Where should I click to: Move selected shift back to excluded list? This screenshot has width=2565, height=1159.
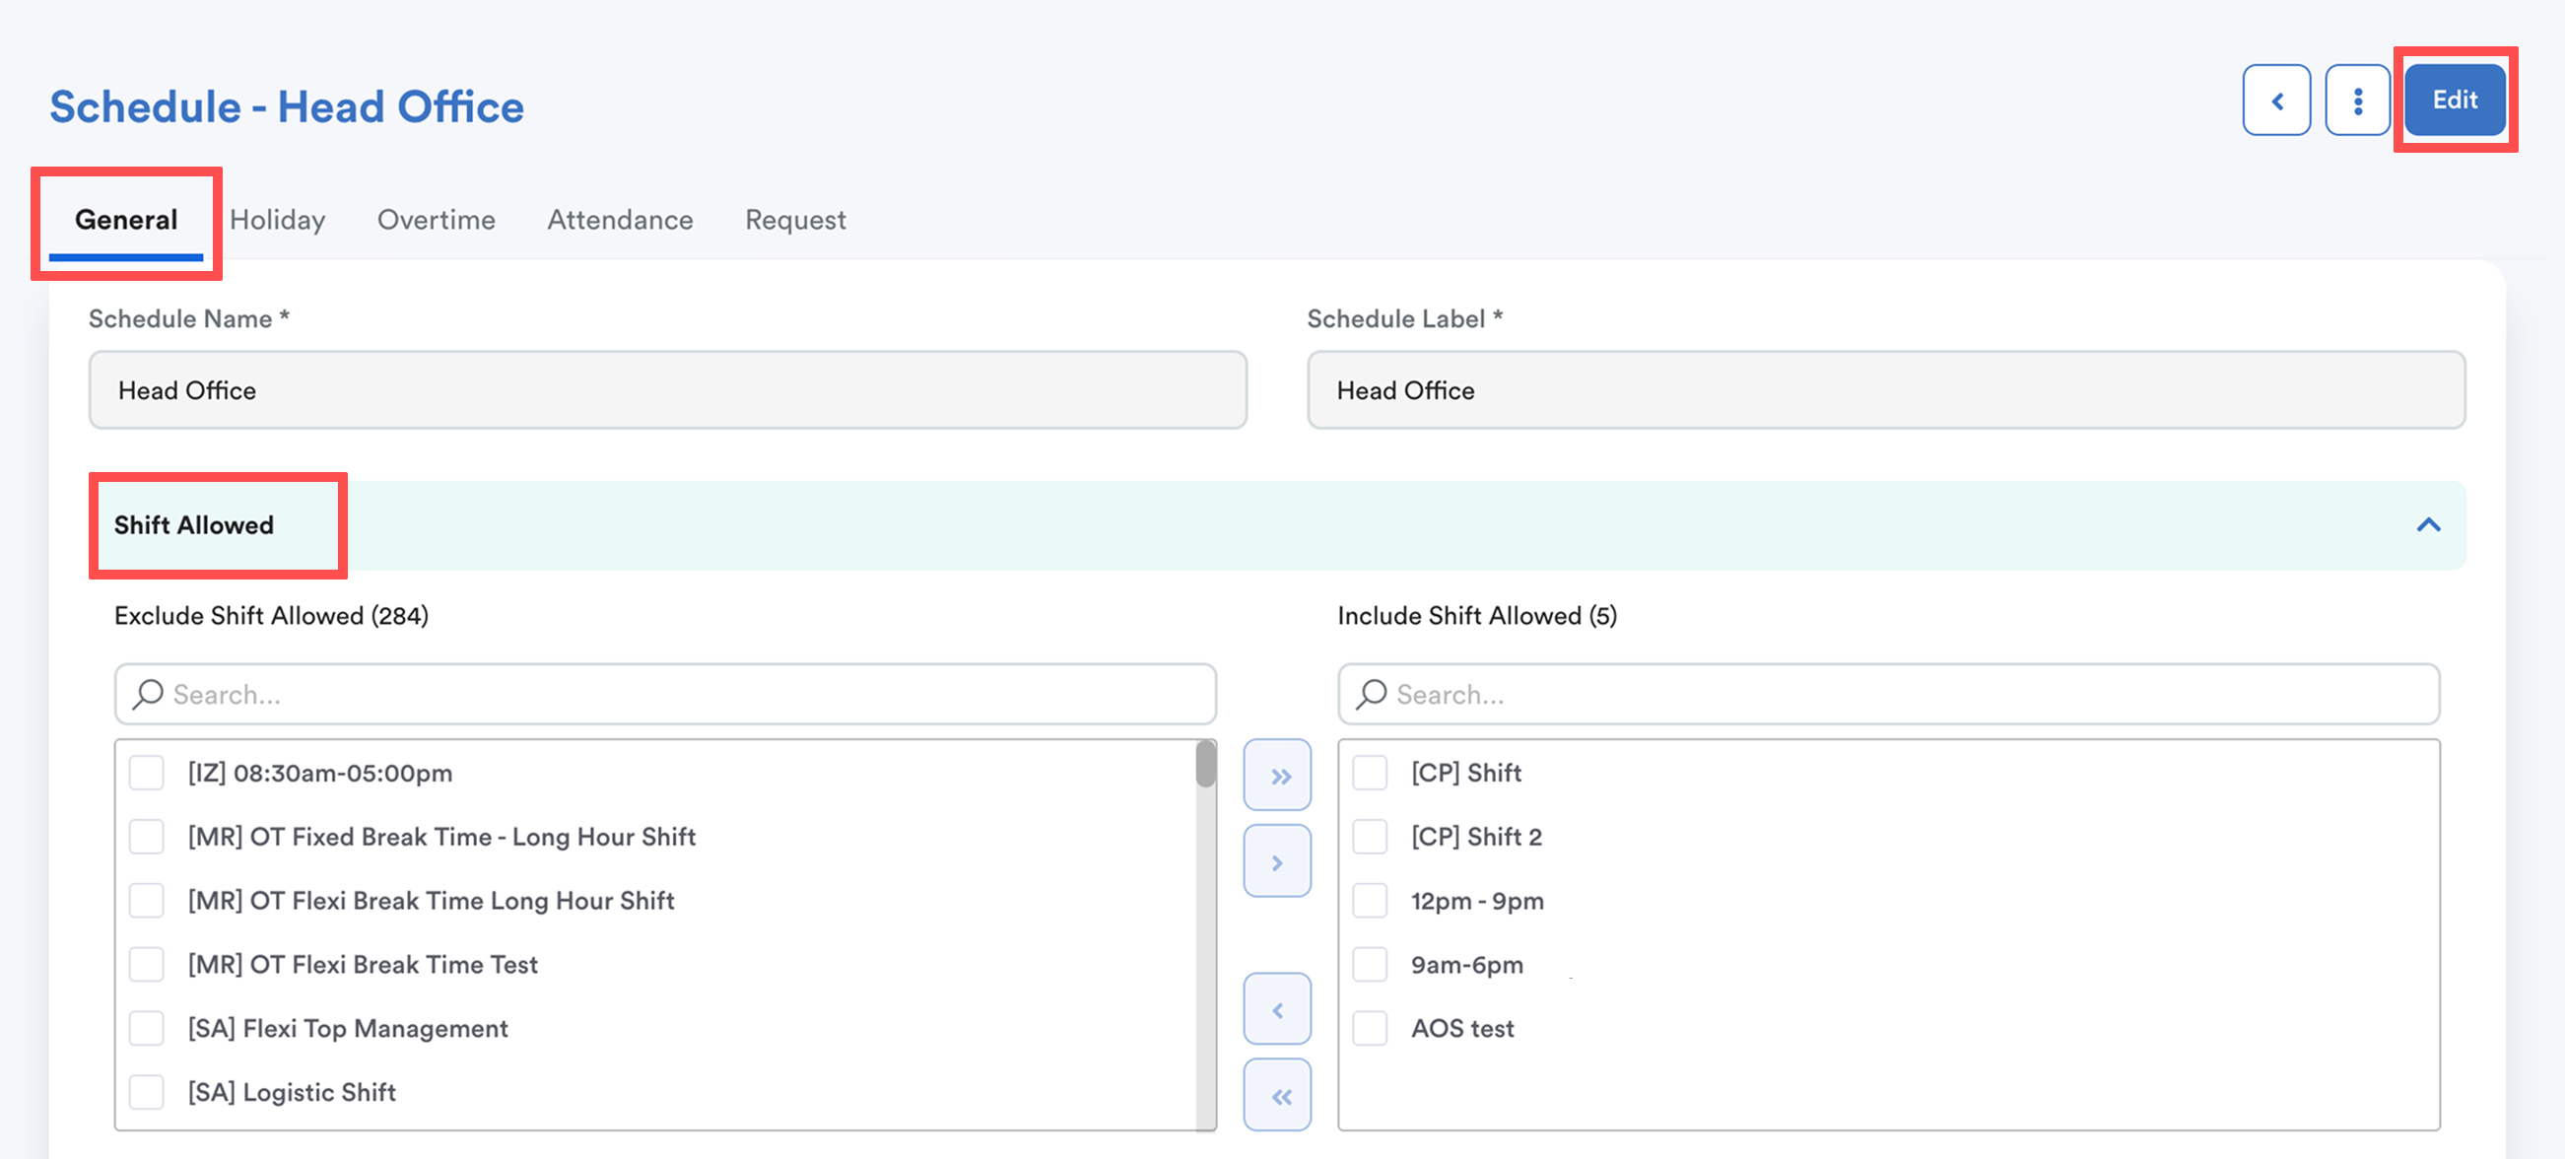(1276, 1009)
